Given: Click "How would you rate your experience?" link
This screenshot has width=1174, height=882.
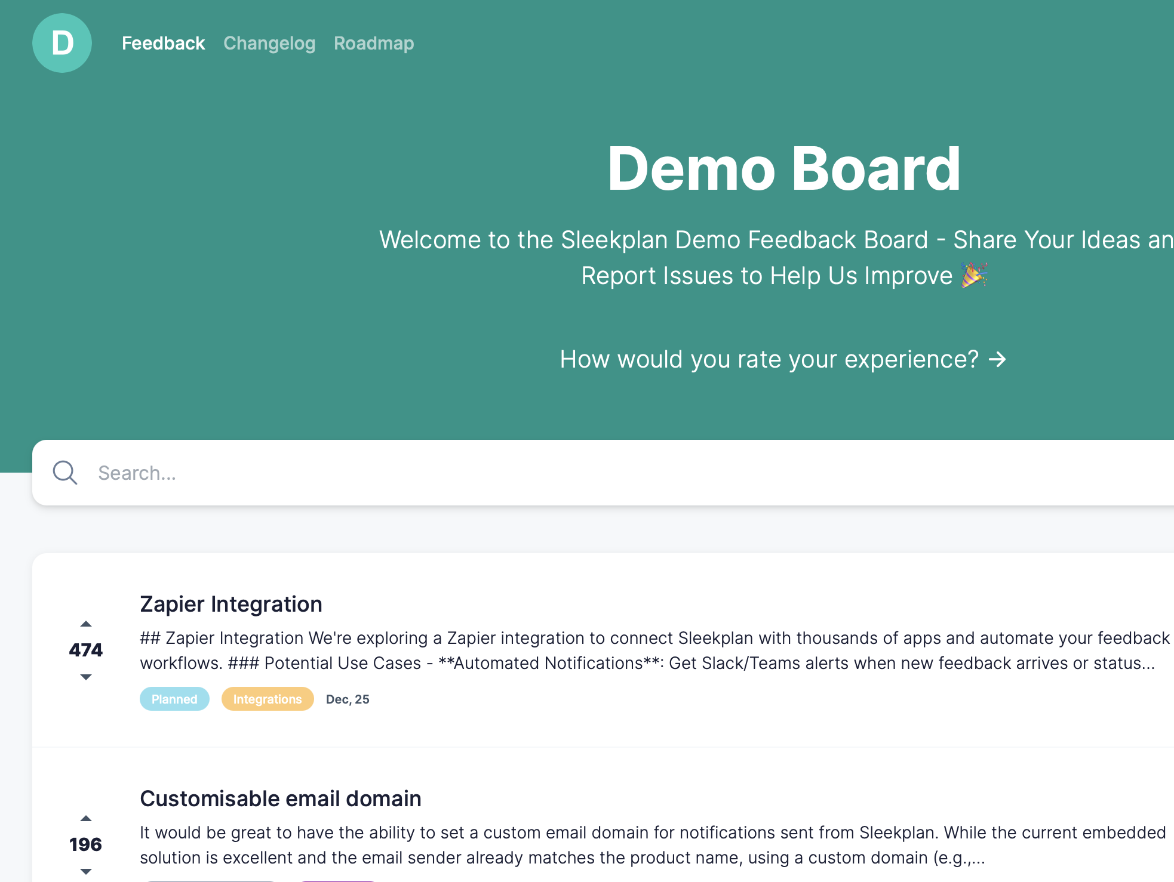Looking at the screenshot, I should 783,359.
